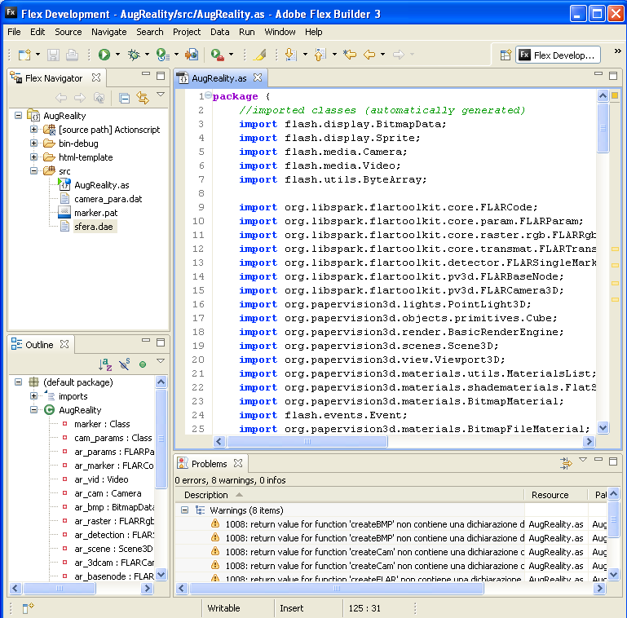The width and height of the screenshot is (627, 618).
Task: Minimize the Problems panel
Action: click(598, 460)
